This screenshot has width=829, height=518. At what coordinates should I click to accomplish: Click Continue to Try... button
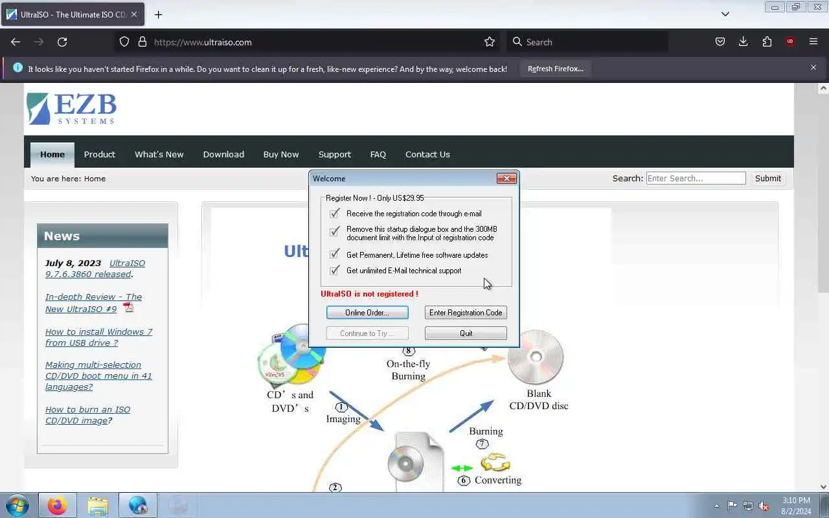pos(367,333)
